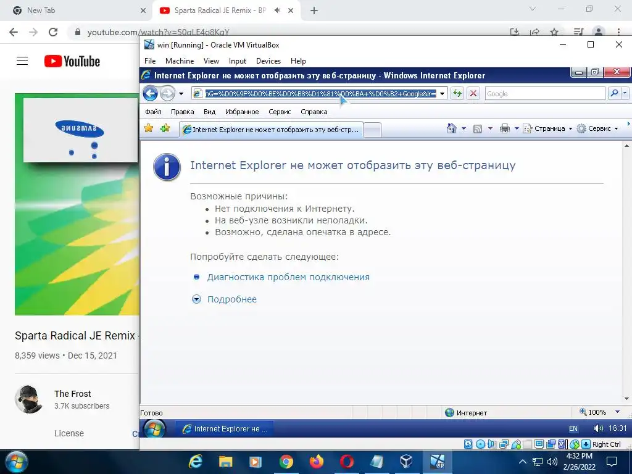
Task: Click Internet Explorer's forward arrow button
Action: pos(167,94)
